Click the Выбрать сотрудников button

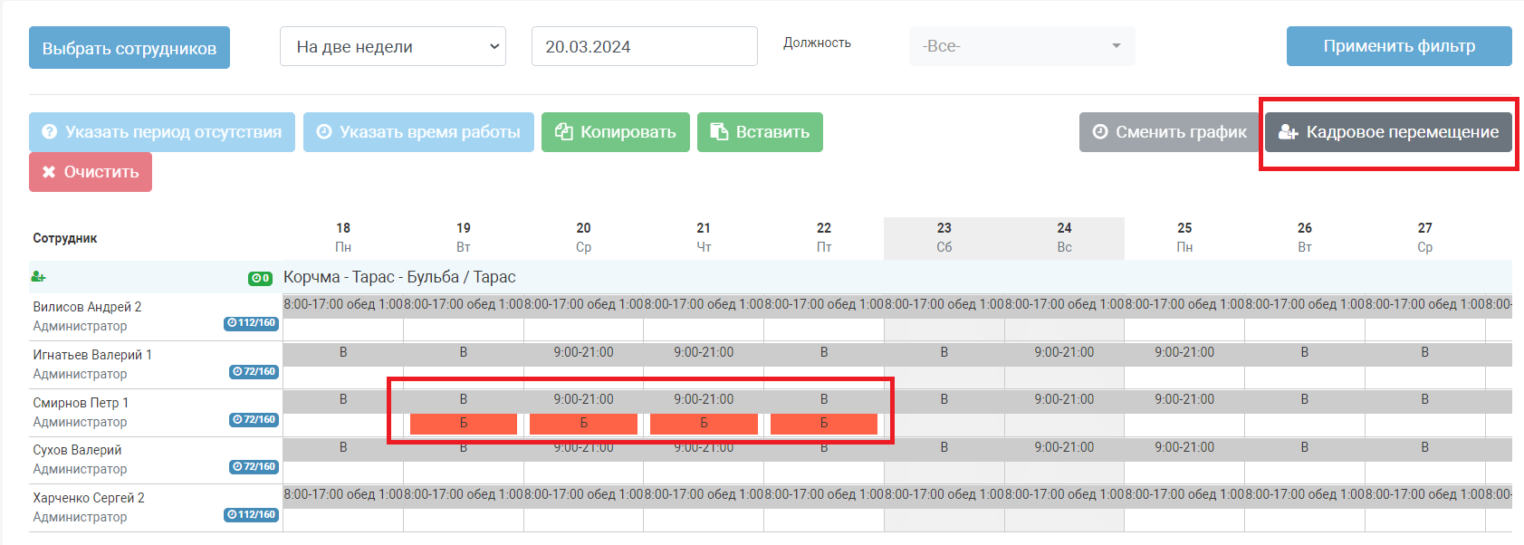click(129, 48)
